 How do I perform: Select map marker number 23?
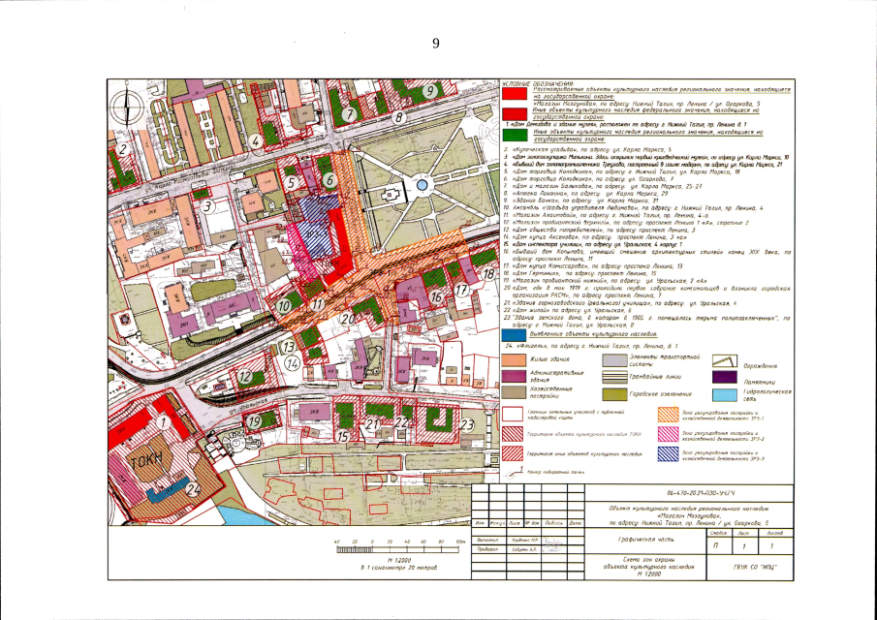[466, 423]
